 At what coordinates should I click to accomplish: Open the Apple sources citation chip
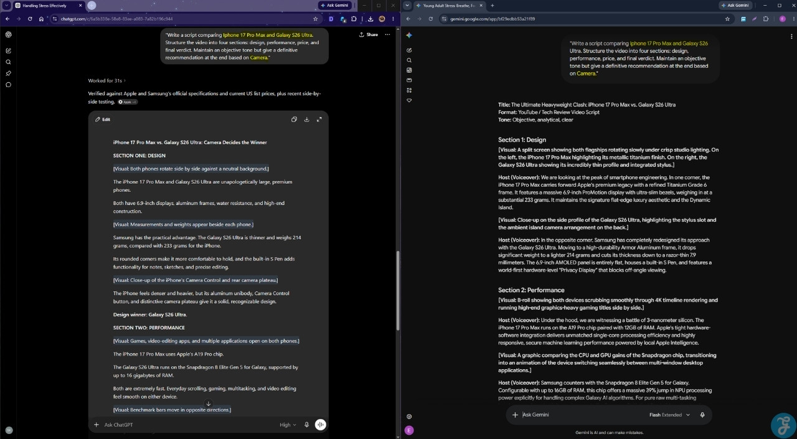click(128, 102)
